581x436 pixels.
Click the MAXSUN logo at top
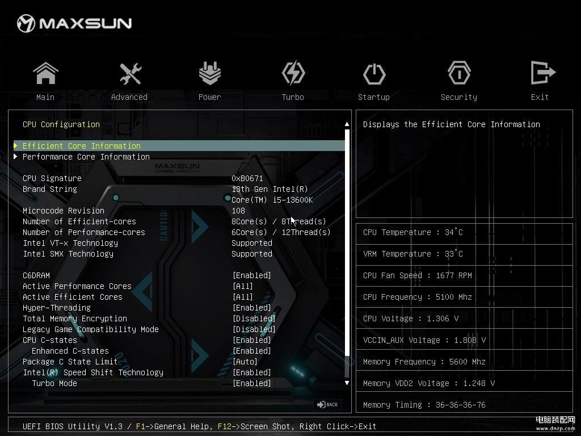(74, 23)
